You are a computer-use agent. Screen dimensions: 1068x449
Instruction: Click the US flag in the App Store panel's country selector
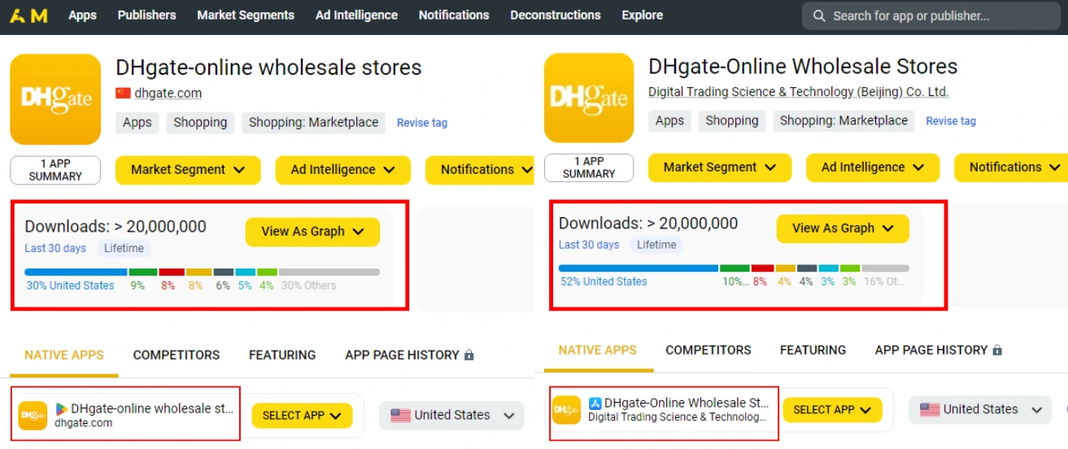click(x=930, y=409)
